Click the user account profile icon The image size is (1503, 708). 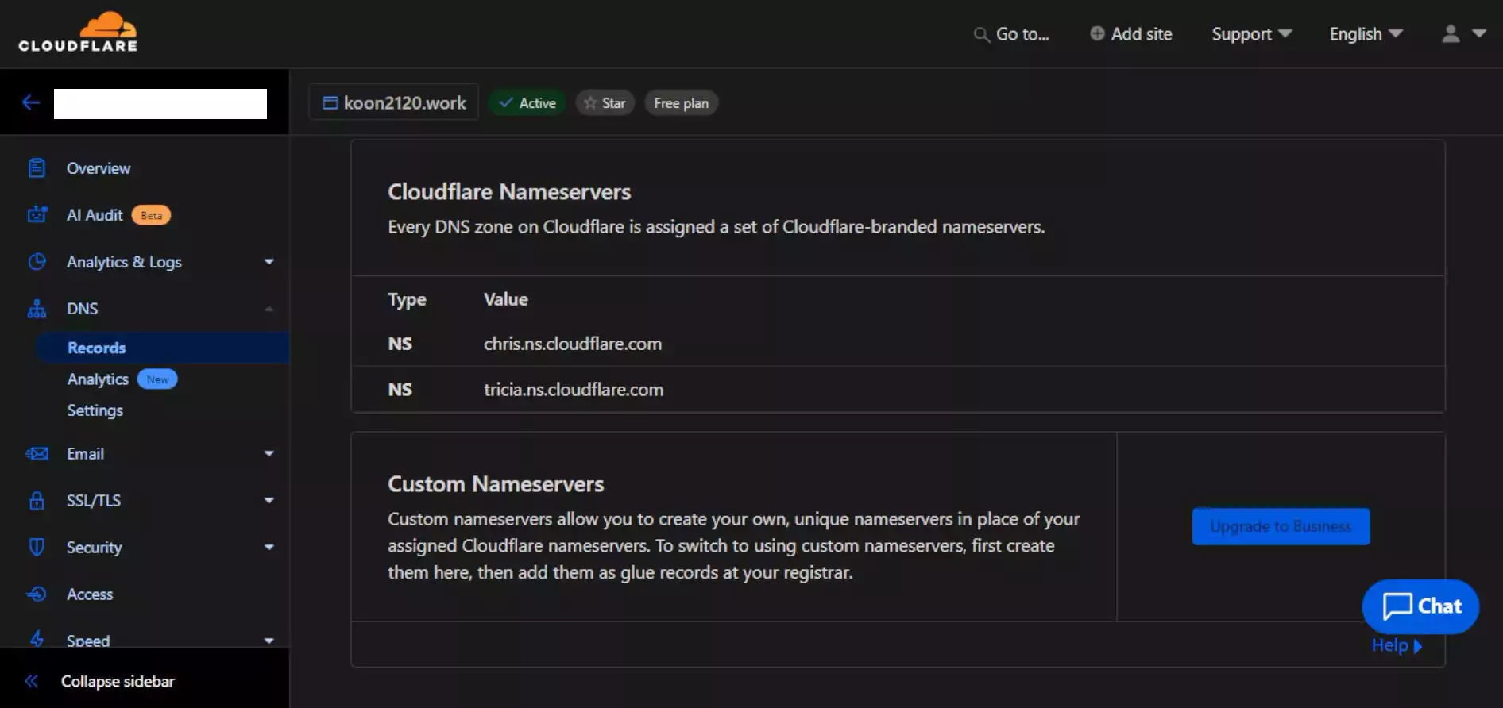(1451, 33)
